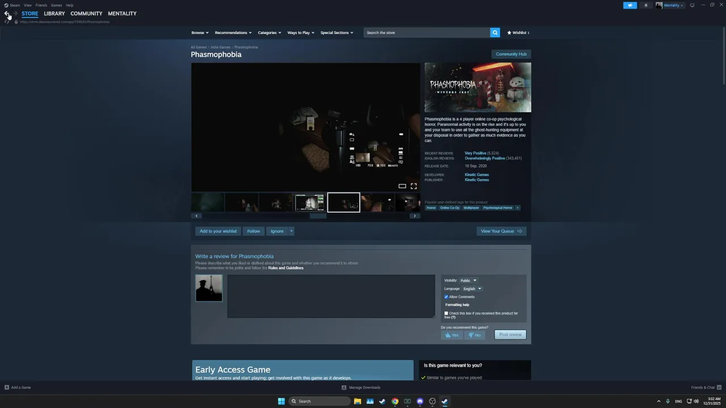Click the Online Co-Op tag
Screen dimensions: 726x408
tap(450, 208)
